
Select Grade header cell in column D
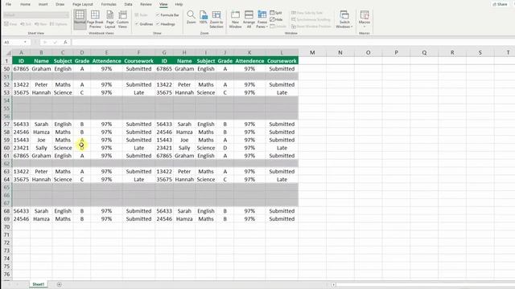tap(82, 61)
